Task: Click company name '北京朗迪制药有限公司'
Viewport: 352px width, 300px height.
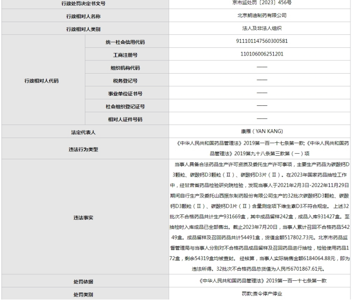Action: pyautogui.click(x=262, y=15)
